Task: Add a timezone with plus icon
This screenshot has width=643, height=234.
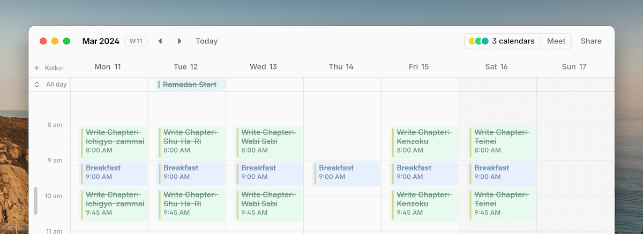Action: 37,68
